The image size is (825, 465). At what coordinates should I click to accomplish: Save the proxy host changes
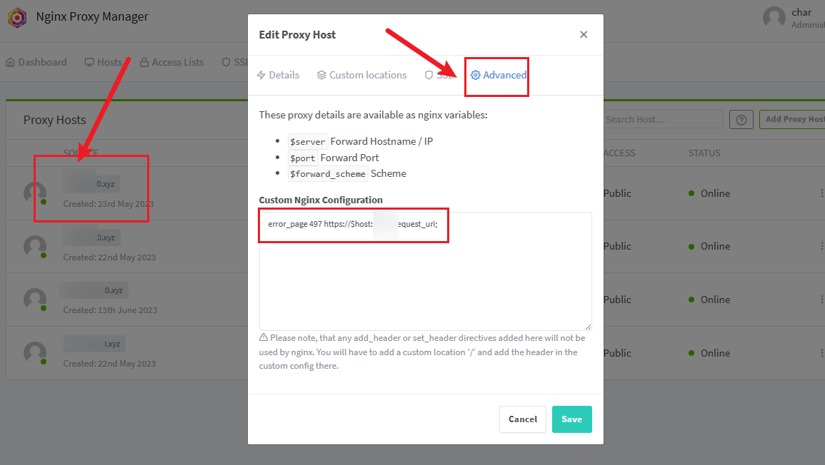point(572,419)
